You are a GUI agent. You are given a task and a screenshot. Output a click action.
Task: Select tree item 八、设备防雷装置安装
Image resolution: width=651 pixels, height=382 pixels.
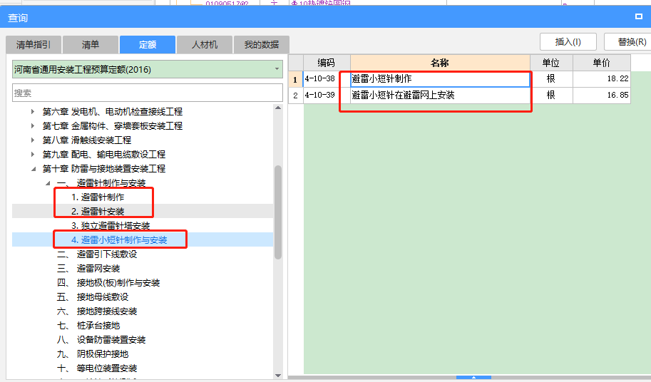coord(101,340)
